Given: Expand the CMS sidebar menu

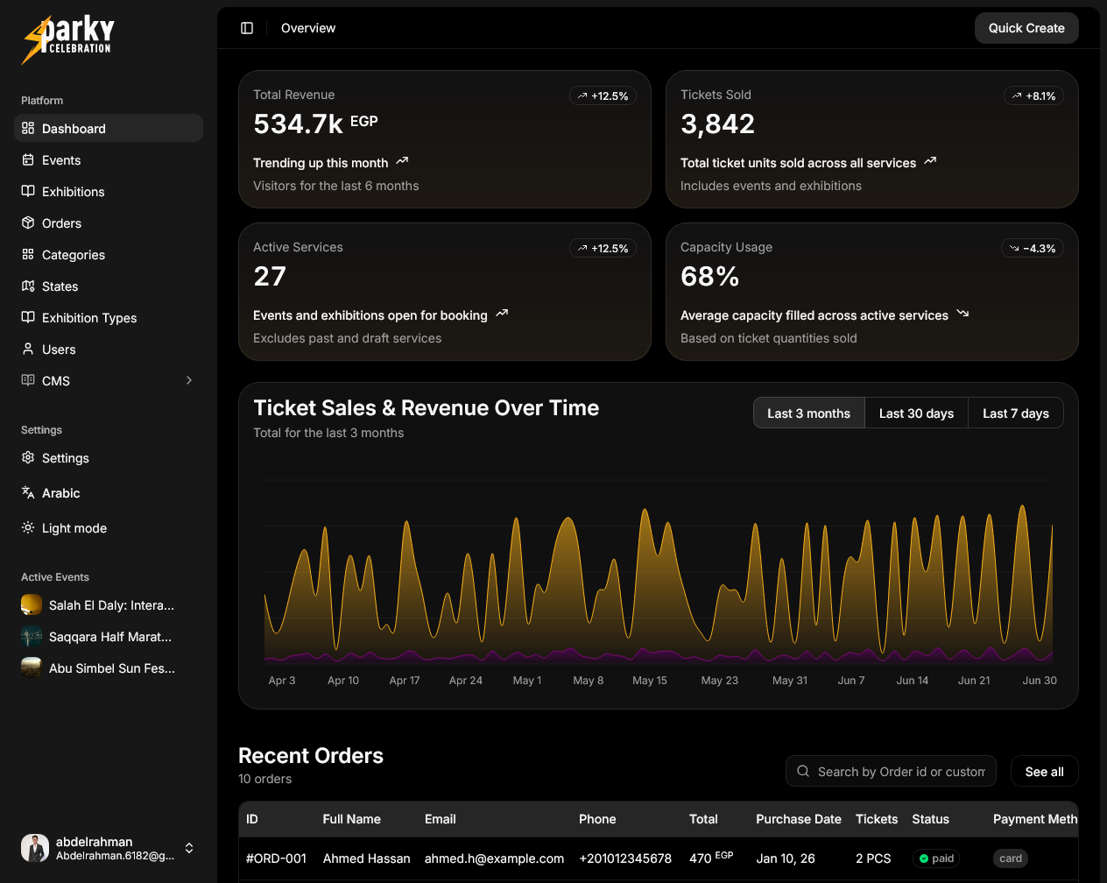Looking at the screenshot, I should point(189,380).
